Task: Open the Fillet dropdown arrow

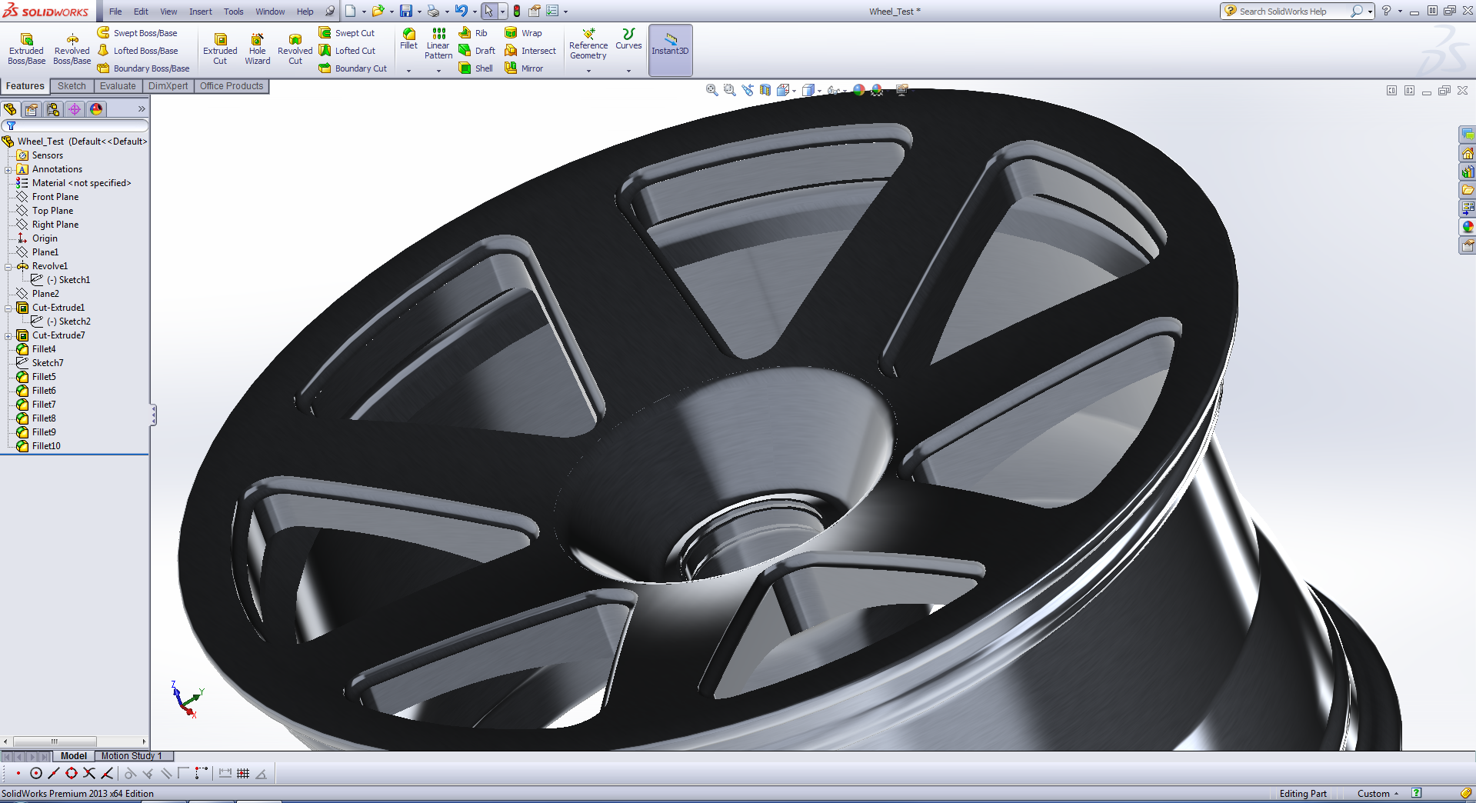Action: 408,71
